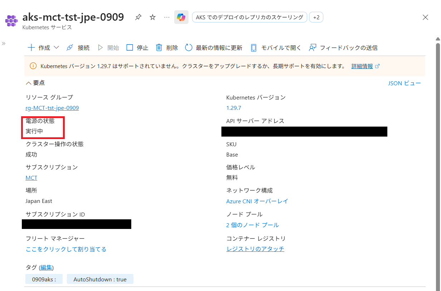Expand the side menu double chevron
The width and height of the screenshot is (441, 291).
pyautogui.click(x=4, y=44)
